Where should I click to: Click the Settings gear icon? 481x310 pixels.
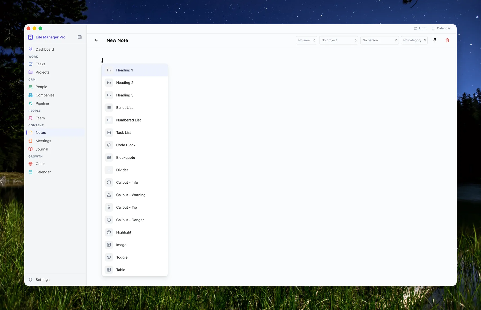pos(30,280)
